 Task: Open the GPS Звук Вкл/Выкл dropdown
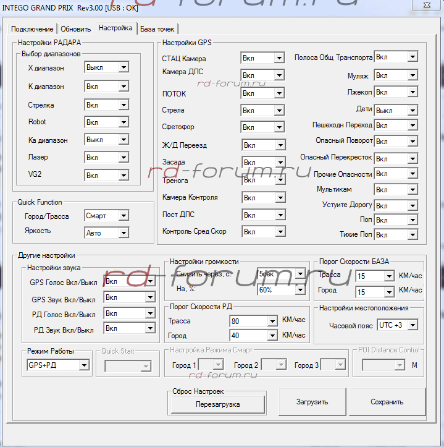tap(130, 297)
